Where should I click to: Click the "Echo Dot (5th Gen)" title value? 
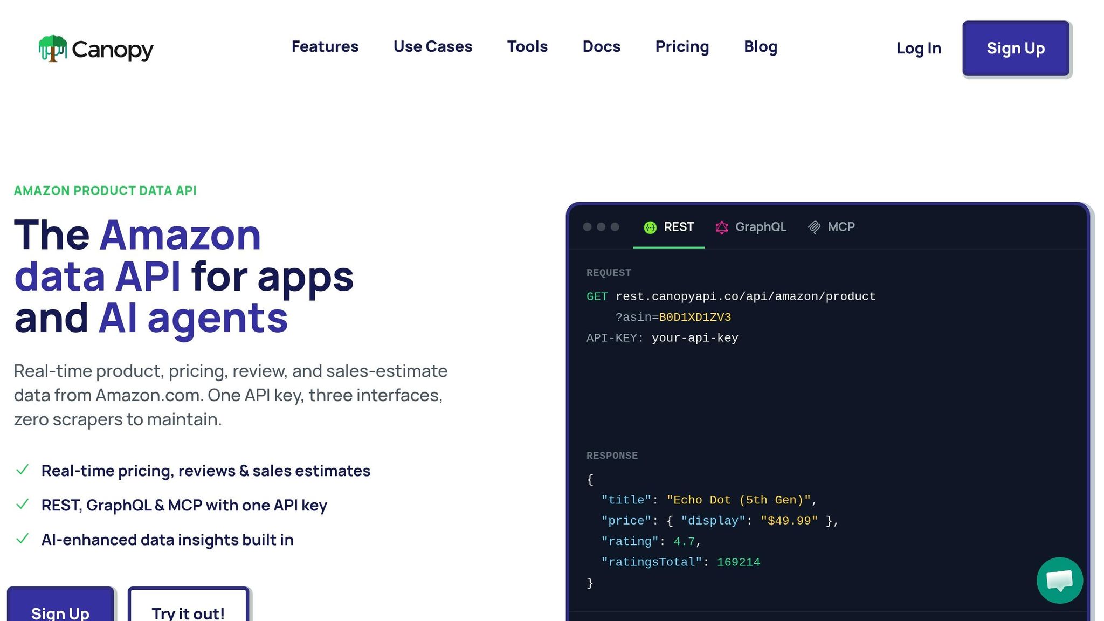pyautogui.click(x=739, y=500)
